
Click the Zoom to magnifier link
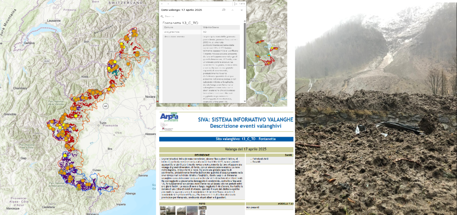(x=167, y=17)
